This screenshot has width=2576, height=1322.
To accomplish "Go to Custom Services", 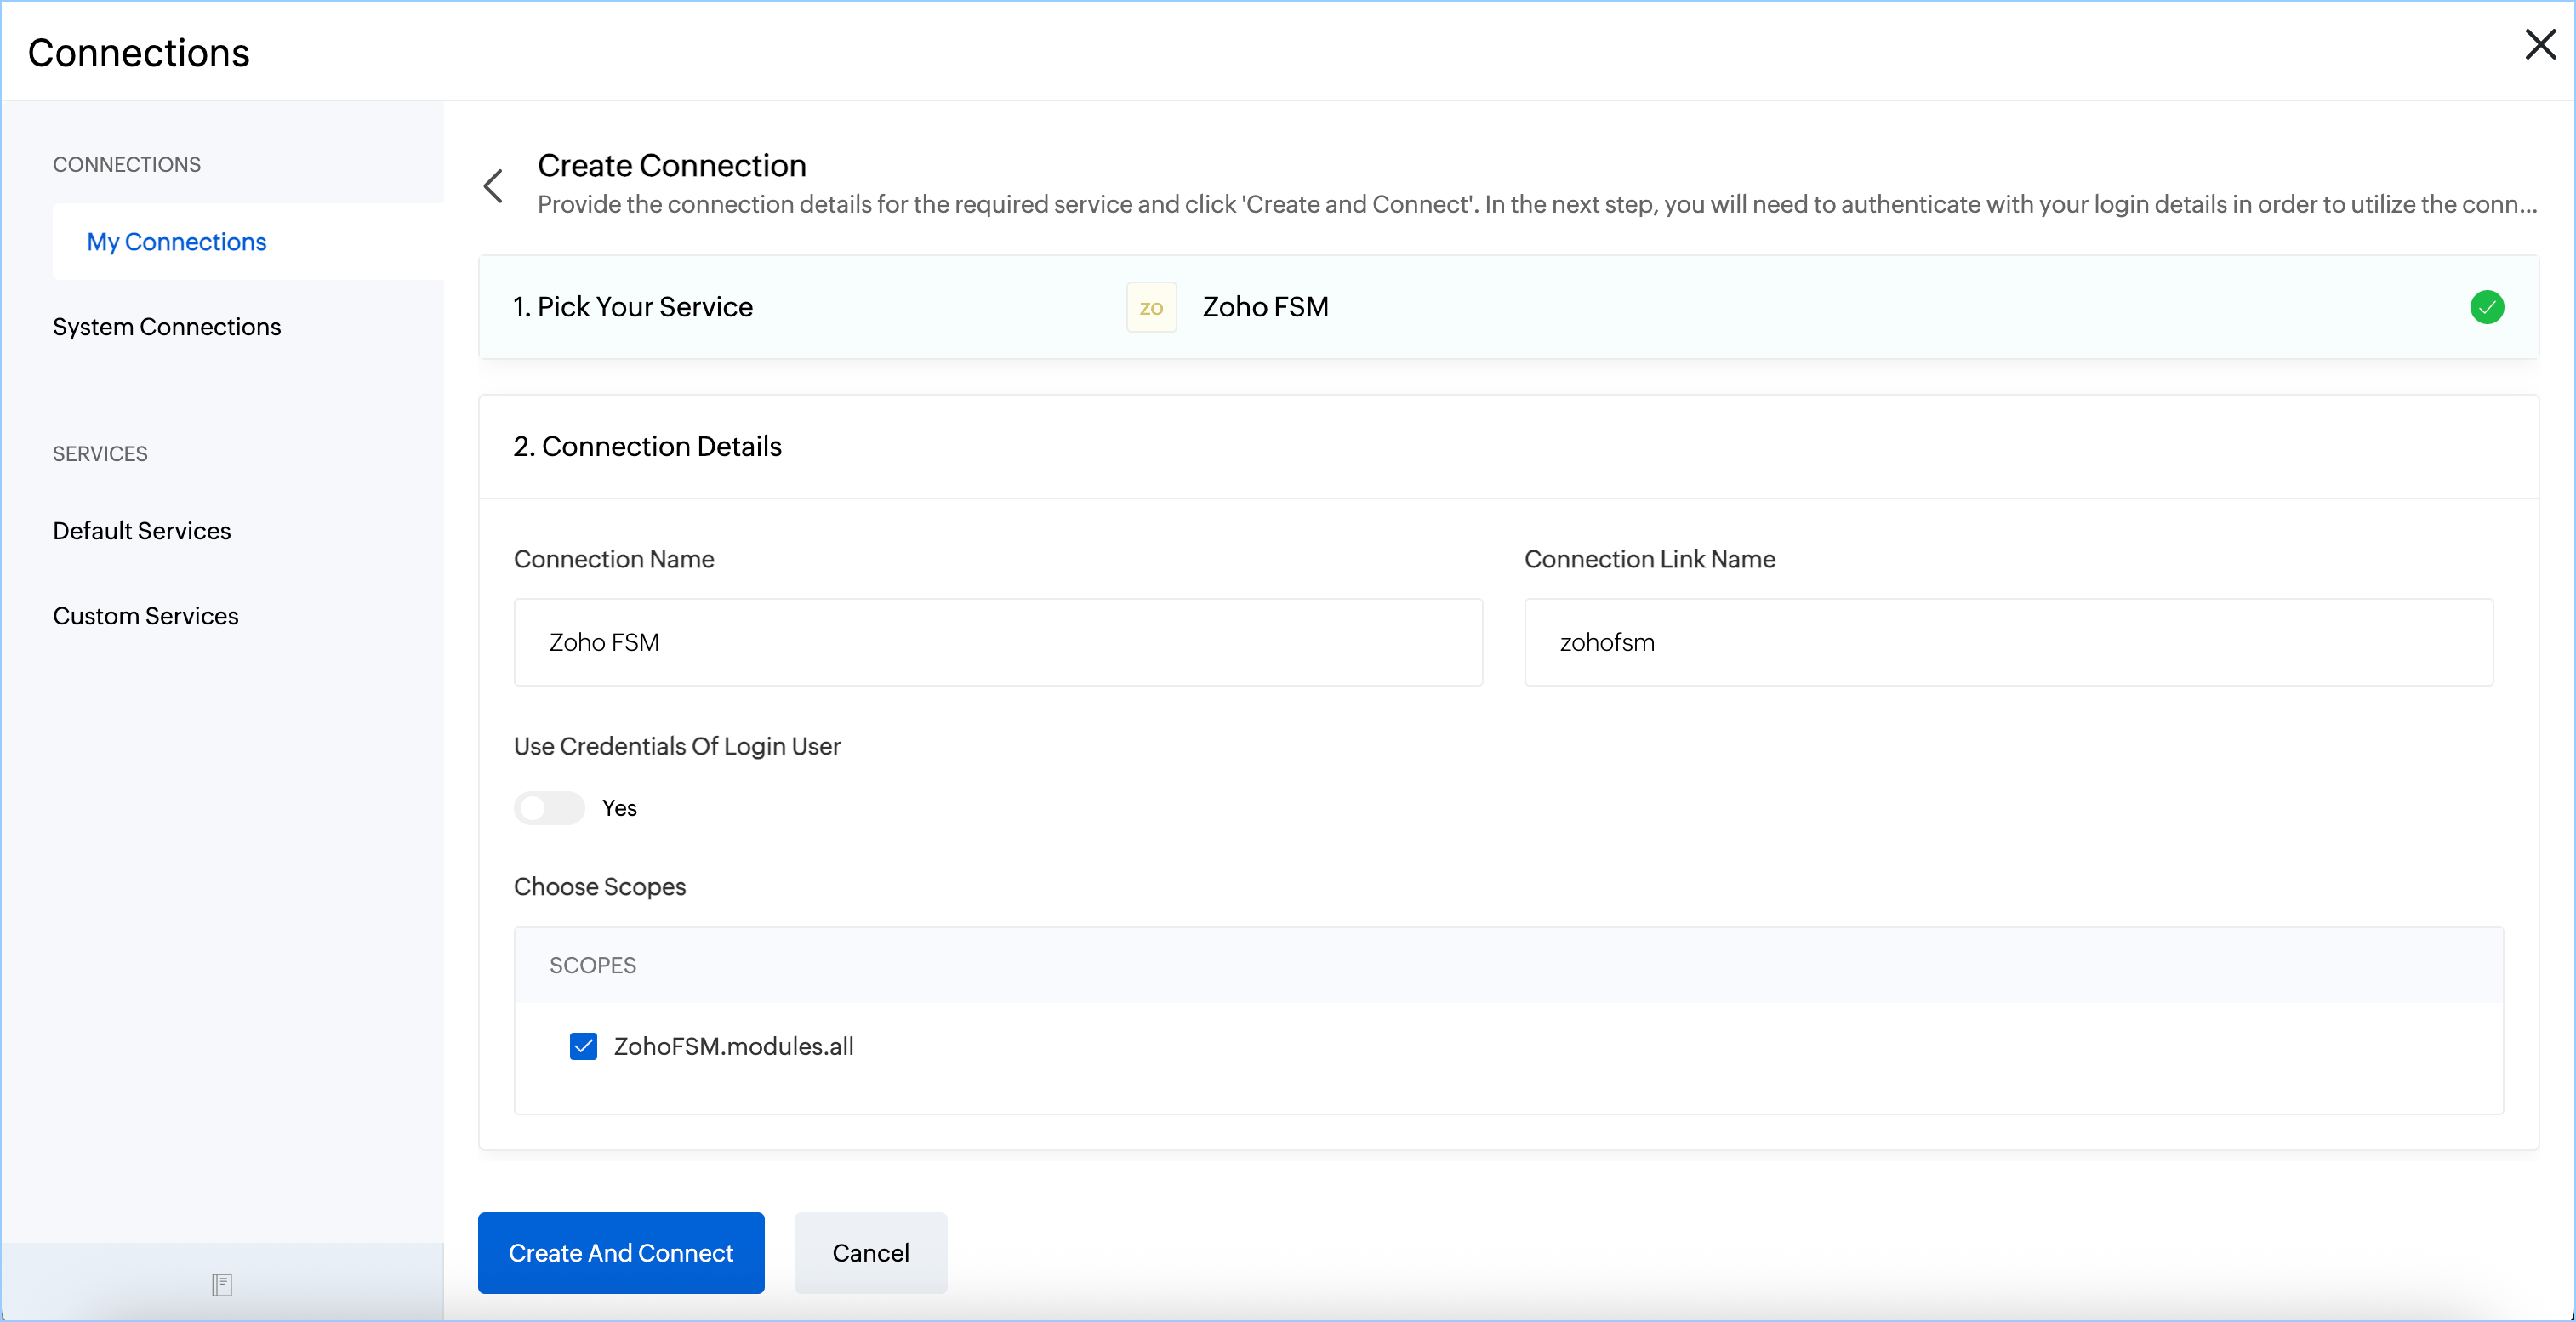I will pos(146,616).
